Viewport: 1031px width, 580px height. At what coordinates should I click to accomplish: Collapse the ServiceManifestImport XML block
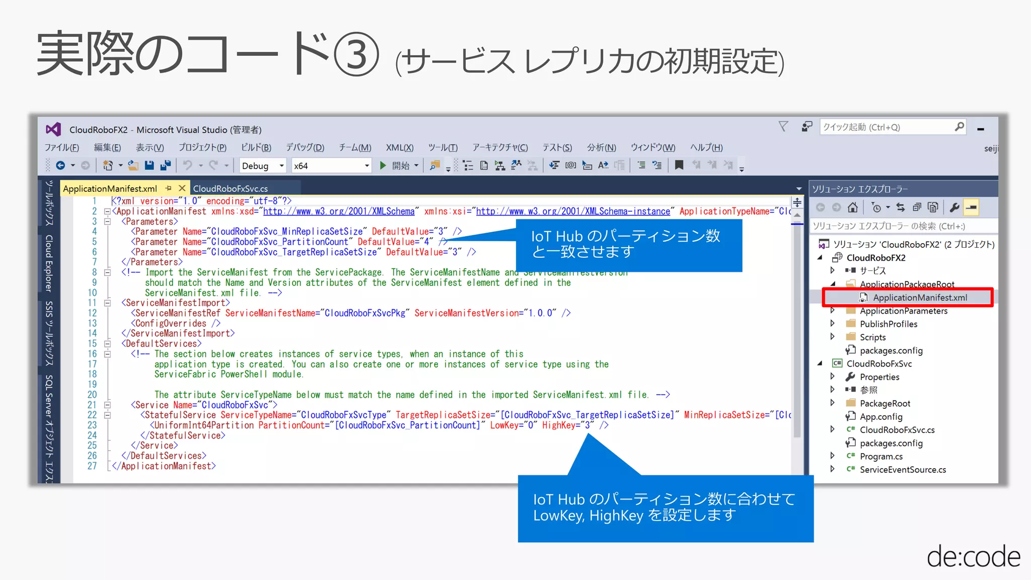pyautogui.click(x=107, y=303)
